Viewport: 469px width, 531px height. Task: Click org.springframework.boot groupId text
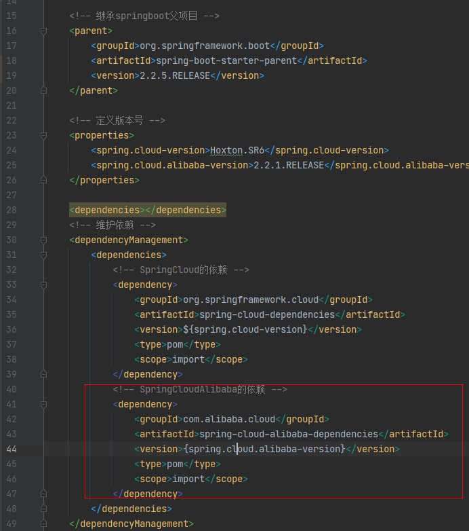click(205, 45)
